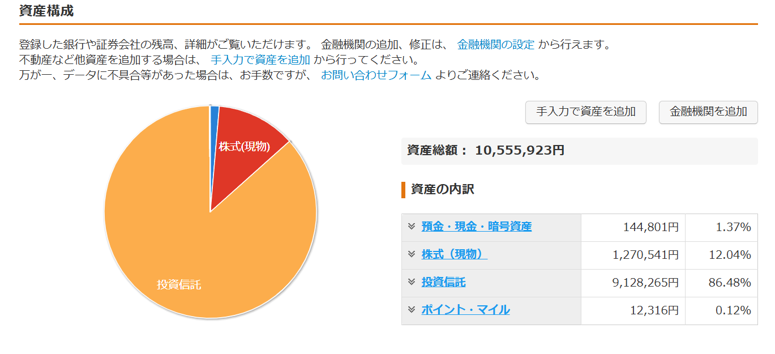The image size is (775, 354).
Task: Click the 資産総額 total amount box
Action: coord(579,151)
